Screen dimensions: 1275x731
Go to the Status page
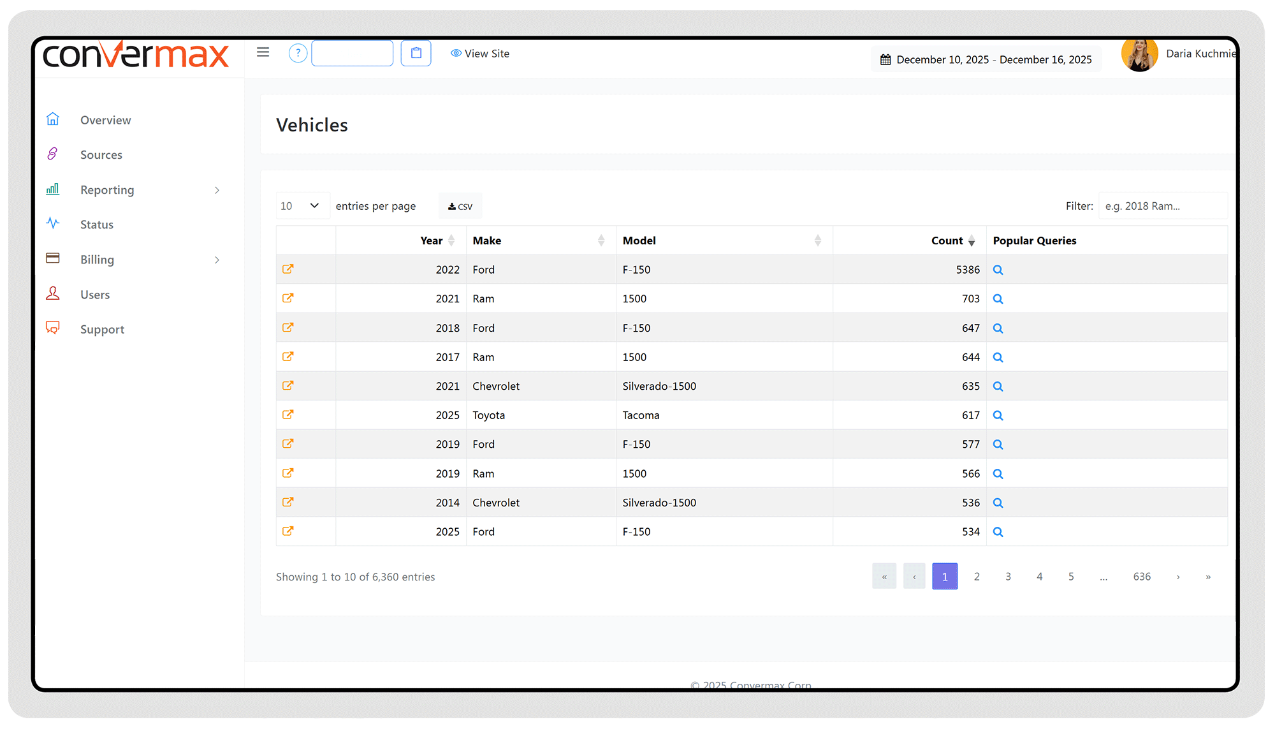(96, 225)
